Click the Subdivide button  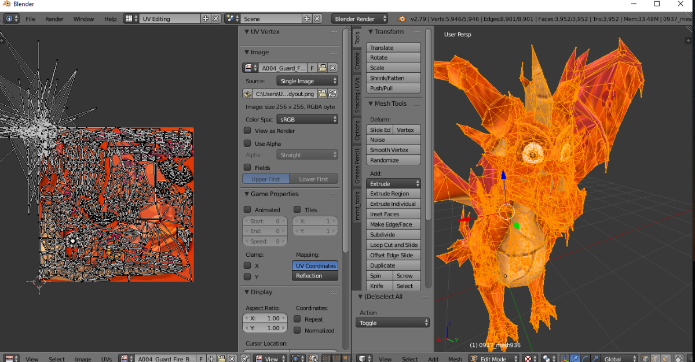point(394,235)
